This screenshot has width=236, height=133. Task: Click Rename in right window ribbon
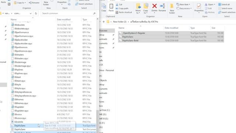pyautogui.click(x=162, y=7)
